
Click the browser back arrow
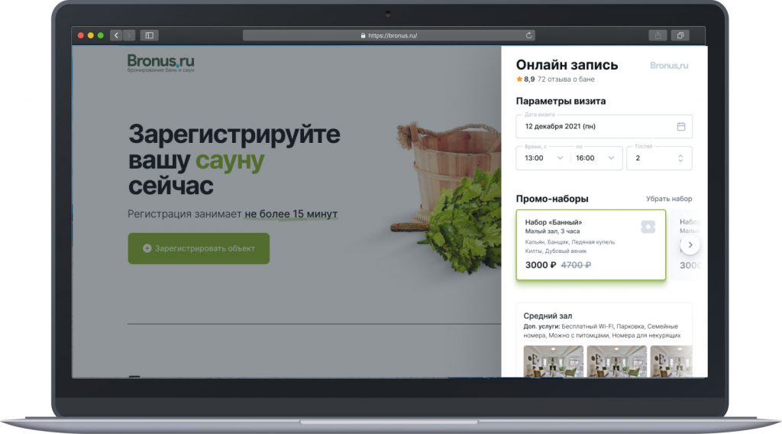click(x=116, y=35)
